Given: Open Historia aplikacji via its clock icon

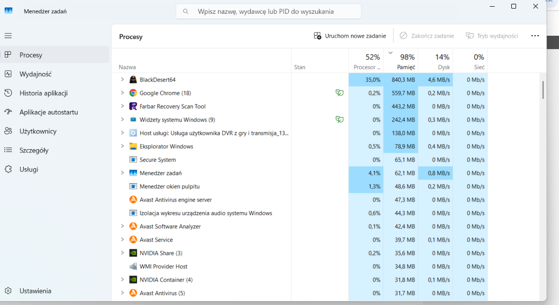Looking at the screenshot, I should point(8,93).
